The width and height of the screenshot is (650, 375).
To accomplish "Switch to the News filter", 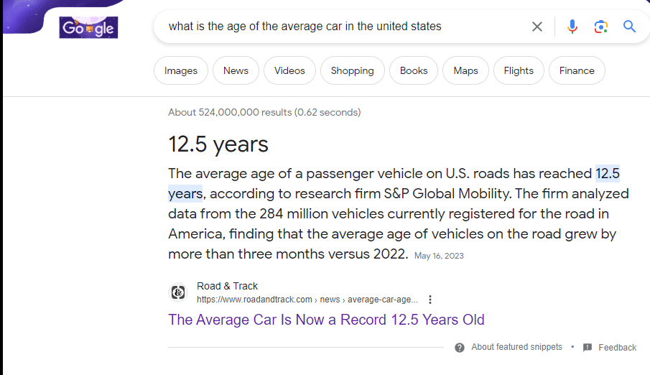I will [236, 71].
